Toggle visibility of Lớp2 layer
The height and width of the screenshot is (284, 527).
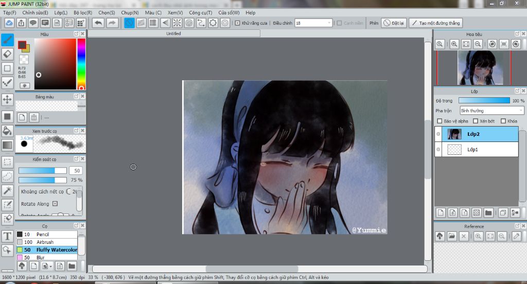tap(438, 134)
